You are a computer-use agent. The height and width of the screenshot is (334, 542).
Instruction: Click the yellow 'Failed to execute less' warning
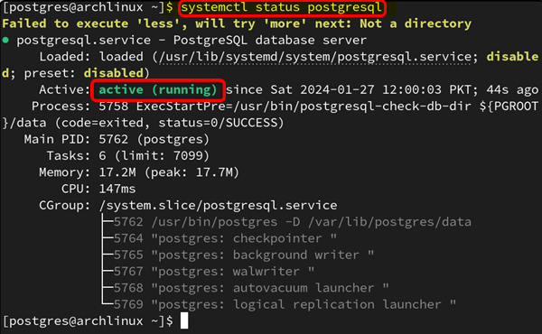pos(237,23)
